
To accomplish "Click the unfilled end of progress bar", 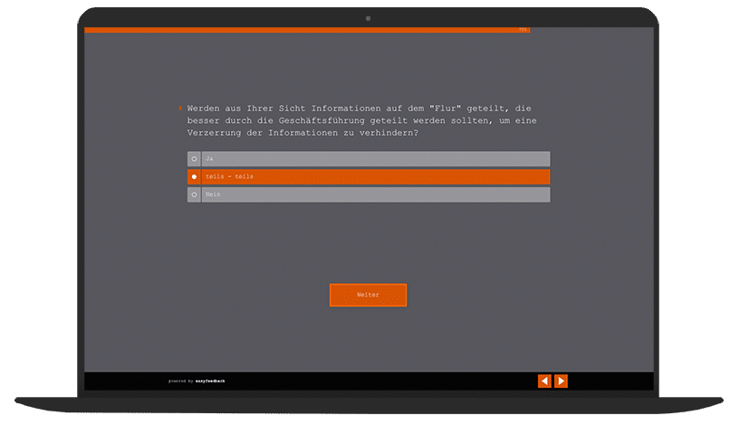I will [x=589, y=30].
